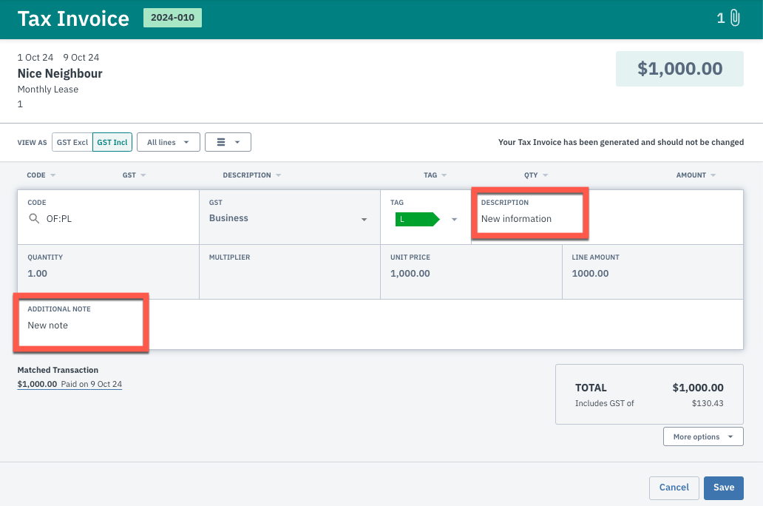Click the empty Multiplier field
This screenshot has width=763, height=506.
[290, 273]
